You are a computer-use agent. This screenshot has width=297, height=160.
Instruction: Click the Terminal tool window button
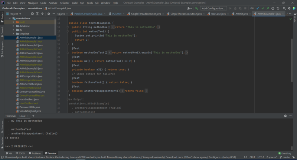(50, 153)
